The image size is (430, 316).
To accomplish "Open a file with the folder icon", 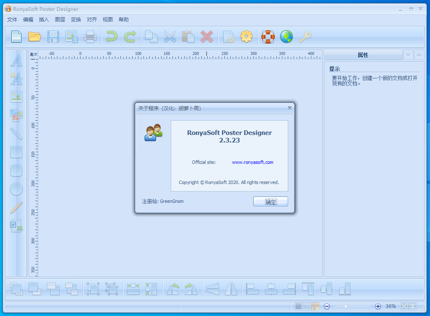I will (34, 37).
